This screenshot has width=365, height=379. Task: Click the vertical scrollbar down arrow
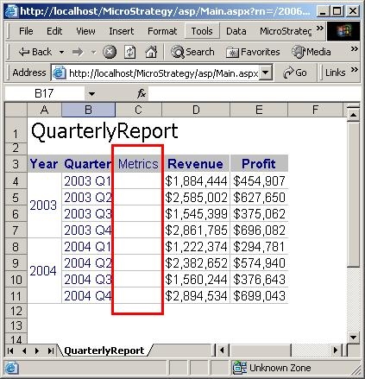[353, 337]
